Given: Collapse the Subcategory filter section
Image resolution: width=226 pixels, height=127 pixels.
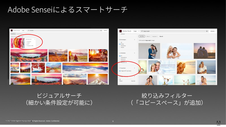Looking at the screenshot, I should pos(134,40).
